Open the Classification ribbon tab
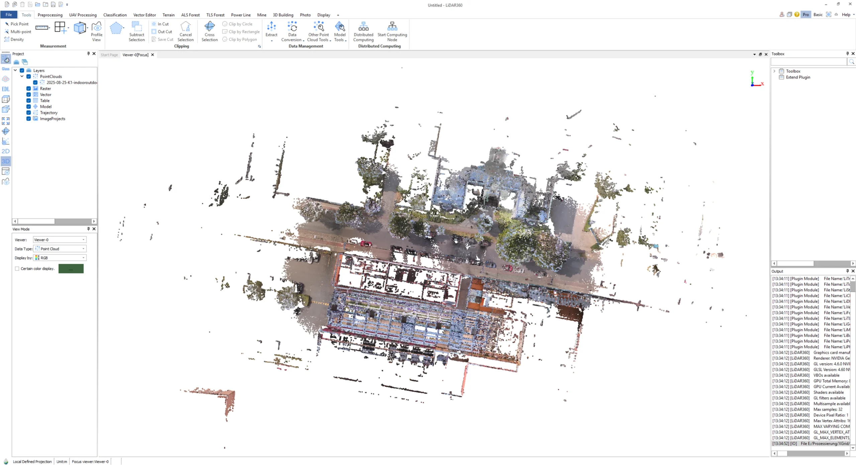Image resolution: width=856 pixels, height=465 pixels. tap(115, 15)
